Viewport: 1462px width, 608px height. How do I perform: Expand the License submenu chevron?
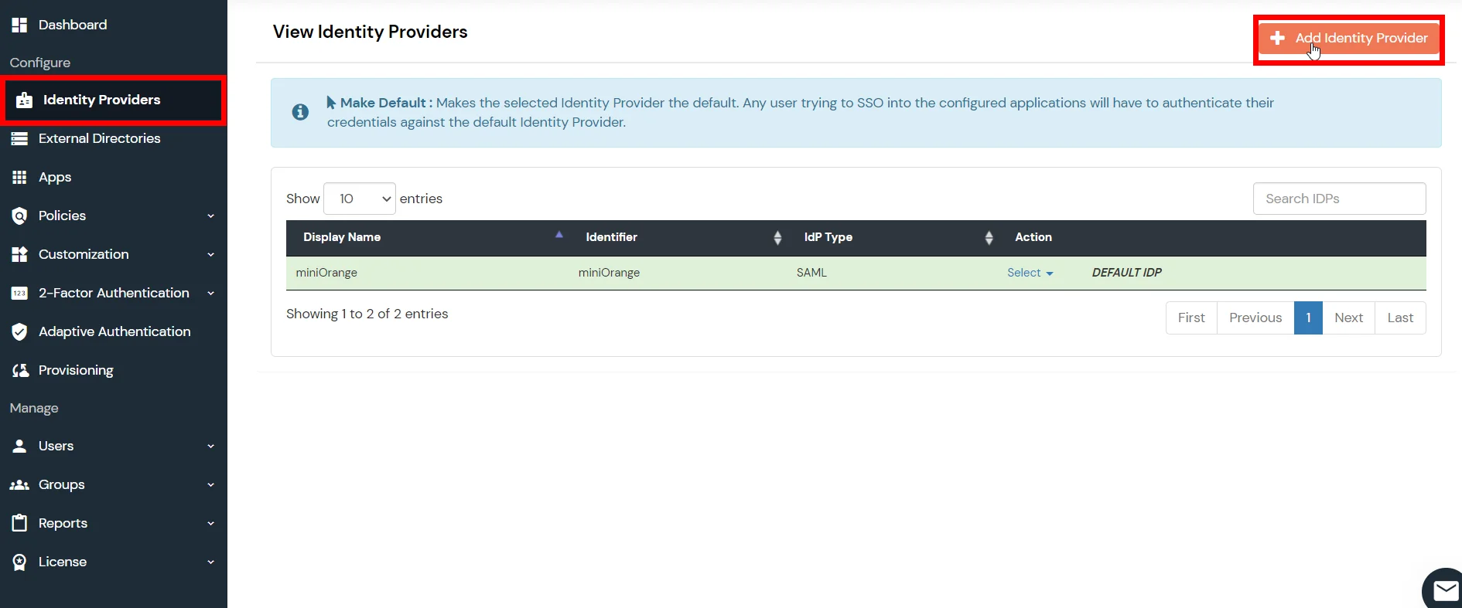coord(210,562)
